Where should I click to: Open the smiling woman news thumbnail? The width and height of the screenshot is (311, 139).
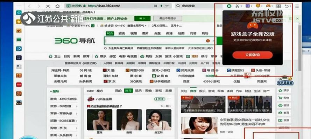(x=199, y=125)
